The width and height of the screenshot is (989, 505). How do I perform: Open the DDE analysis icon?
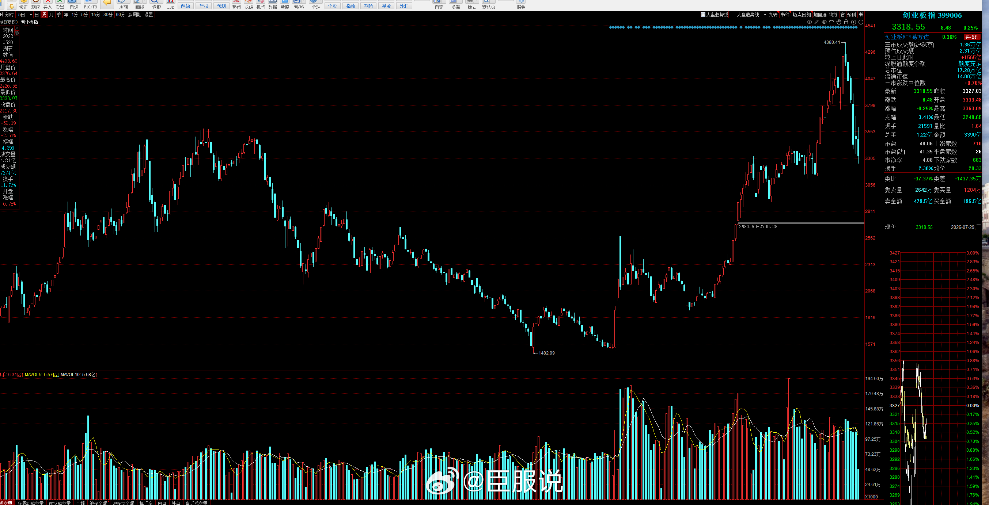tap(170, 5)
